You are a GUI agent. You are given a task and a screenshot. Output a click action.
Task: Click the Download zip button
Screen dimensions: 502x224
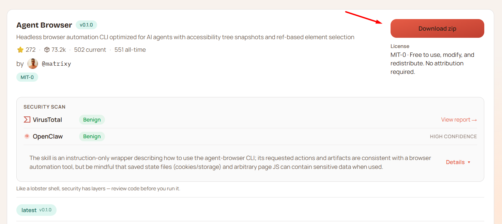tap(437, 29)
